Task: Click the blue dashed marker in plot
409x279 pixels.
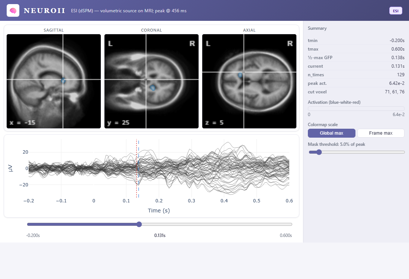Action: pyautogui.click(x=139, y=169)
